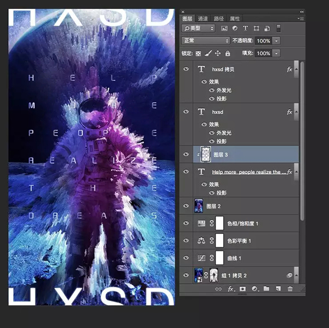Click the 组 1 拷贝 2 mask thumbnail
This screenshot has width=329, height=328.
pos(214,275)
